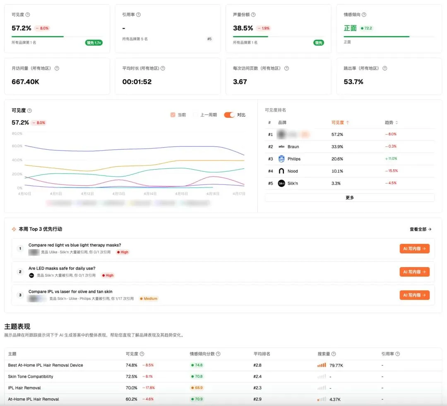Click help icon in 引用率 table column header

coord(398,354)
